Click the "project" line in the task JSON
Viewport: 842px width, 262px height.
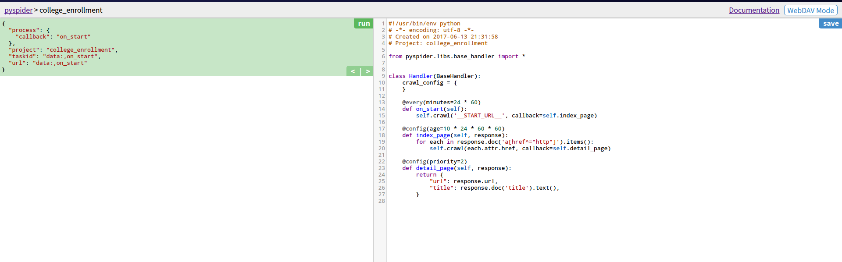63,50
